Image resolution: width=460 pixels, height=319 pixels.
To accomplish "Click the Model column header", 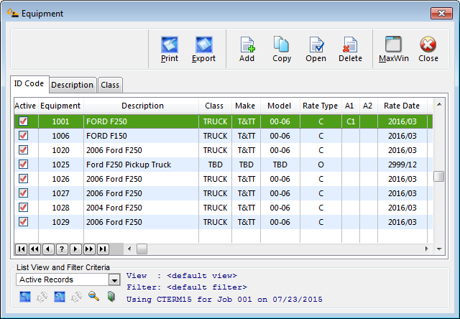I will click(280, 106).
